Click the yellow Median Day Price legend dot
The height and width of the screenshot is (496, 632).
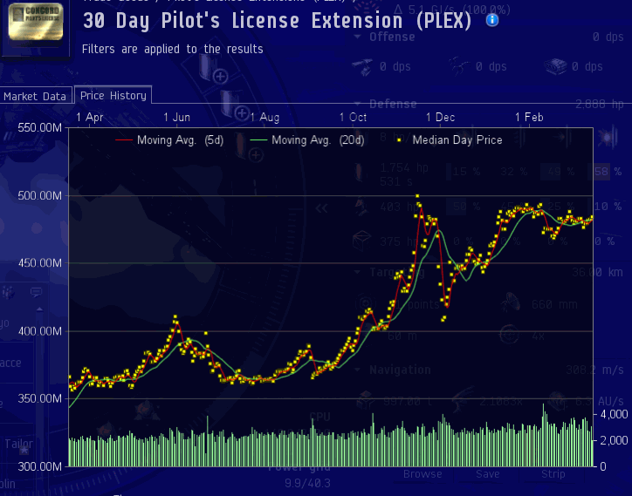[x=399, y=140]
